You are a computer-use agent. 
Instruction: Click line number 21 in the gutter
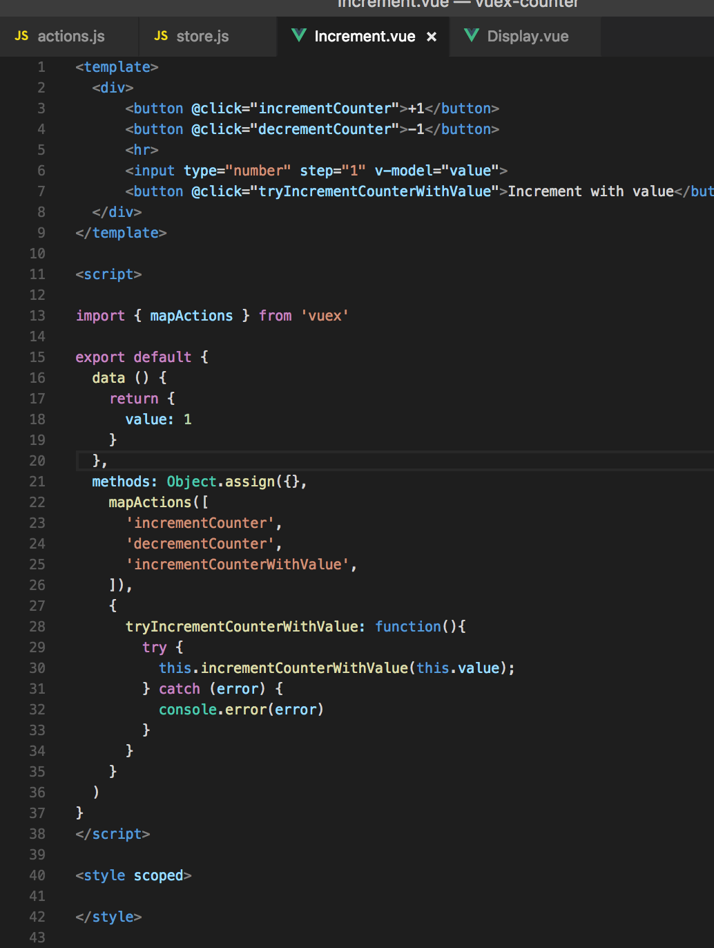coord(37,482)
